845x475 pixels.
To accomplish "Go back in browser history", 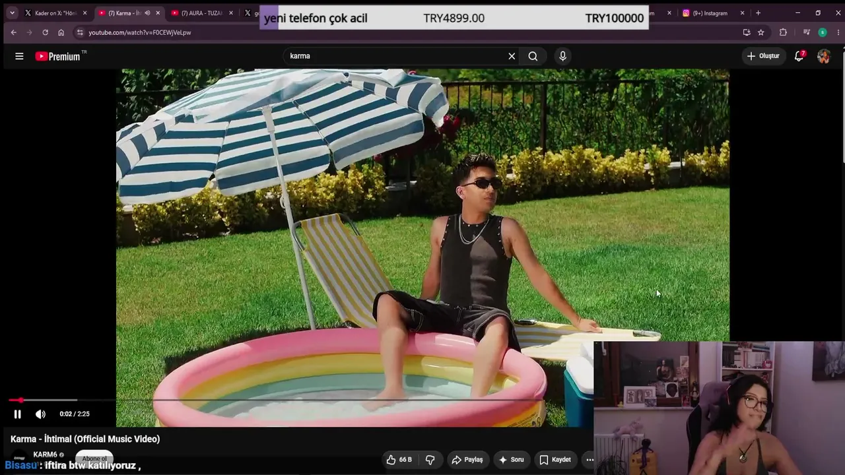I will (x=13, y=32).
